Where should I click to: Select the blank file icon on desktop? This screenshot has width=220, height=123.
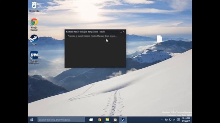point(159,40)
